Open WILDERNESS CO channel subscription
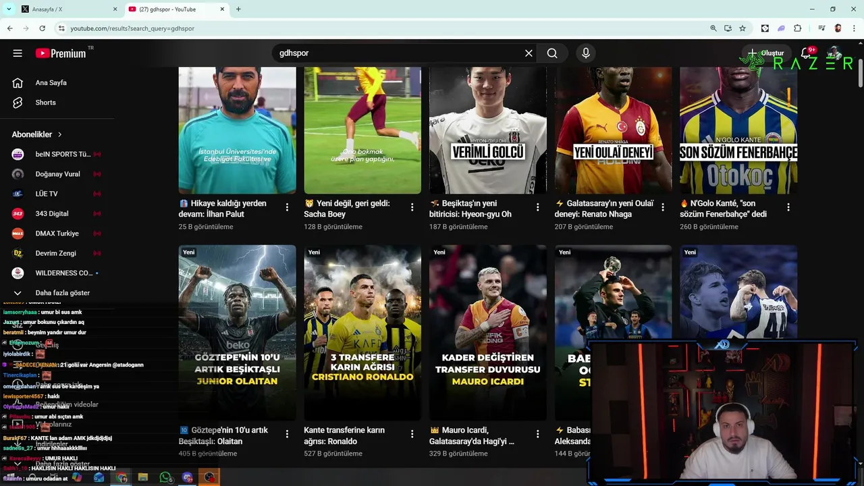 (57, 273)
